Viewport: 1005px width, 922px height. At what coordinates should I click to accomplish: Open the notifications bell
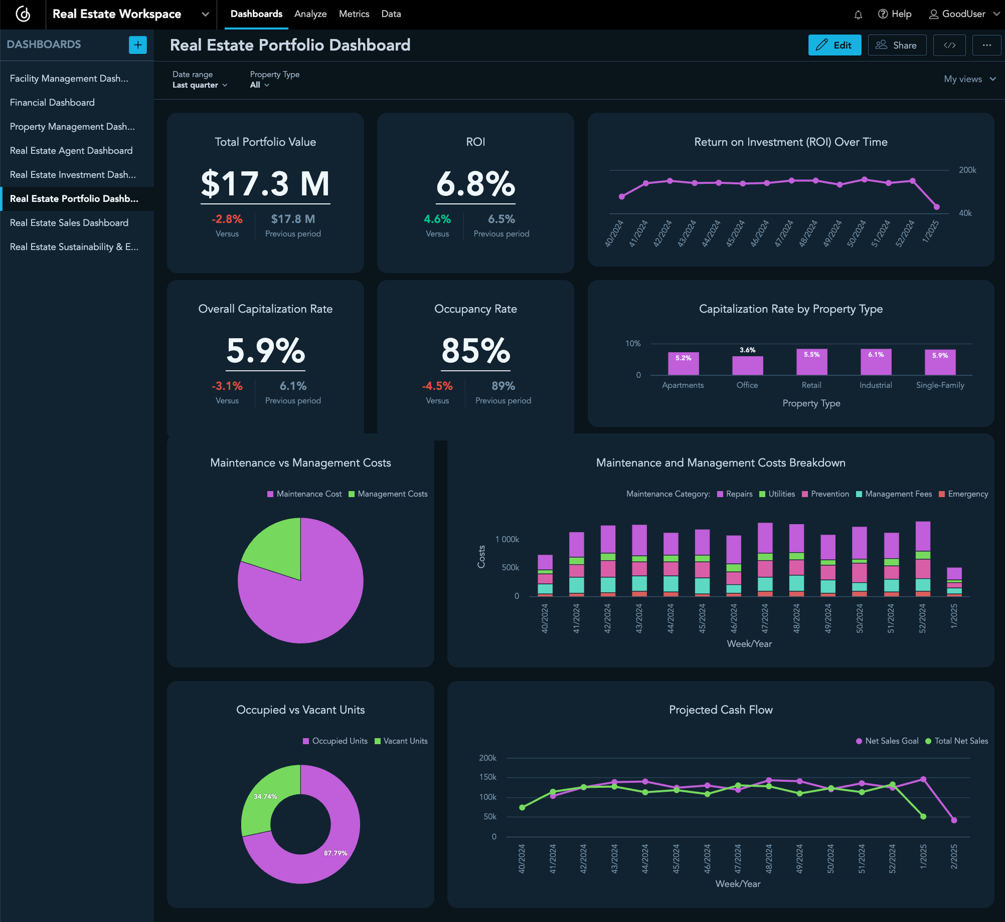[858, 14]
